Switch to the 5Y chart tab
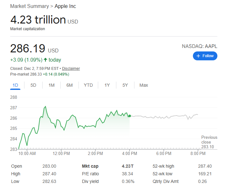Screen dimensions: 232x188 [125, 85]
